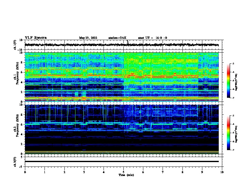The height and width of the screenshot is (193, 250).
Task: Select the date text "May 23, 2022"
Action: click(x=88, y=38)
